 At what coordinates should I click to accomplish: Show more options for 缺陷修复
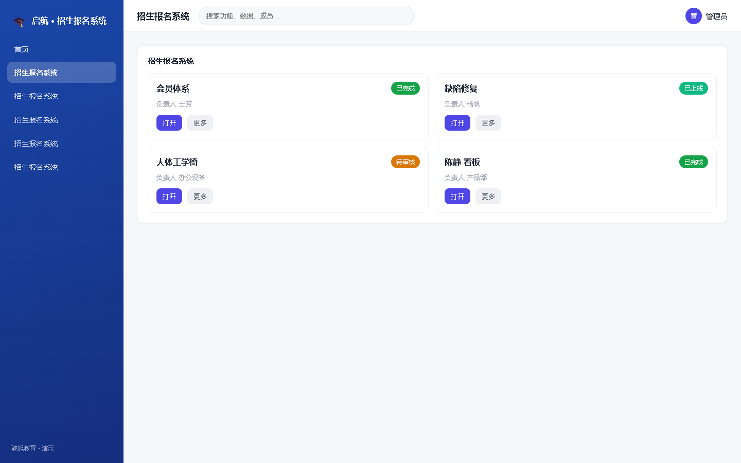488,123
